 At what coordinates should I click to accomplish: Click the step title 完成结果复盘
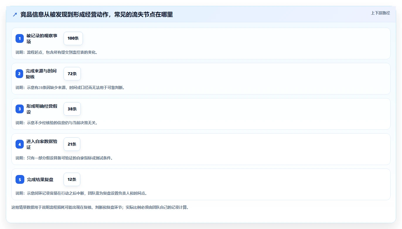point(40,179)
